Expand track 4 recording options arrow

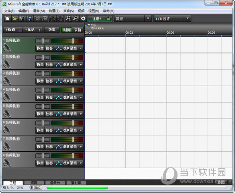point(81,98)
